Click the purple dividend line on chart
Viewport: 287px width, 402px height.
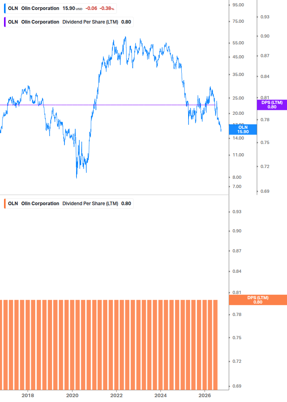tap(108, 105)
